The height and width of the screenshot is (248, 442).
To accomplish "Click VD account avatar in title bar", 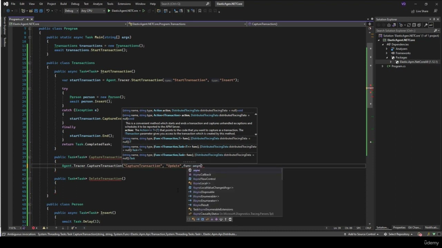I will [404, 4].
